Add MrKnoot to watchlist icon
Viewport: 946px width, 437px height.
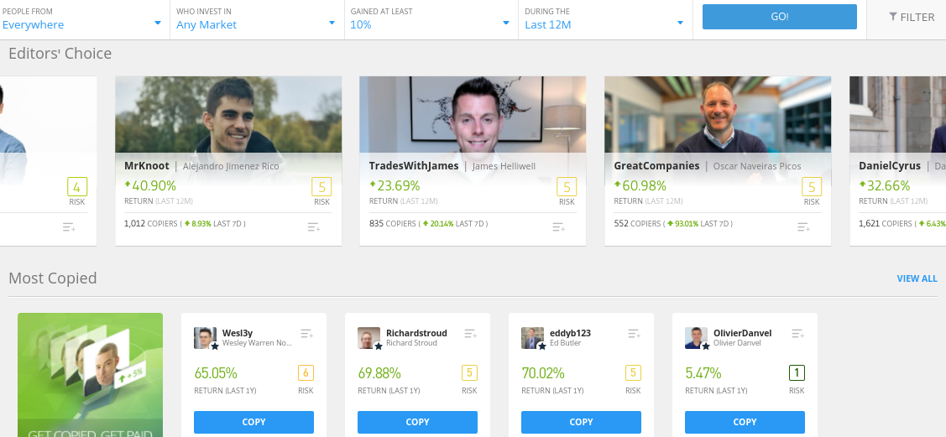314,227
